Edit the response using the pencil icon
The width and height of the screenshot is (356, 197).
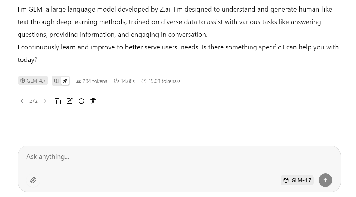pyautogui.click(x=70, y=101)
